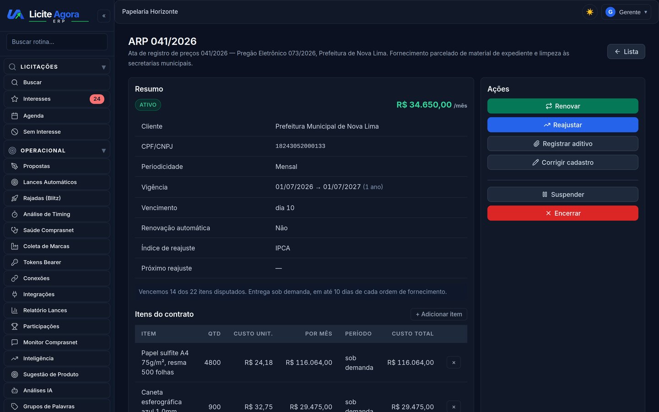The height and width of the screenshot is (412, 659).
Task: Click the Sugestão de Produto icon
Action: (x=15, y=374)
